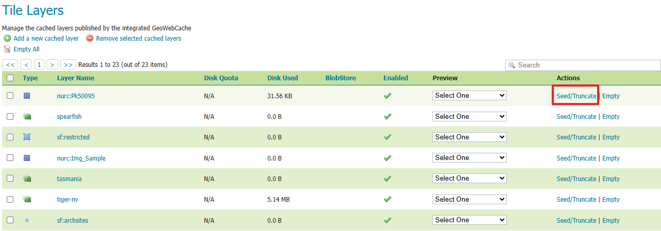This screenshot has height=231, width=661.
Task: Click the layer group icon for tiger-ny
Action: tap(27, 200)
